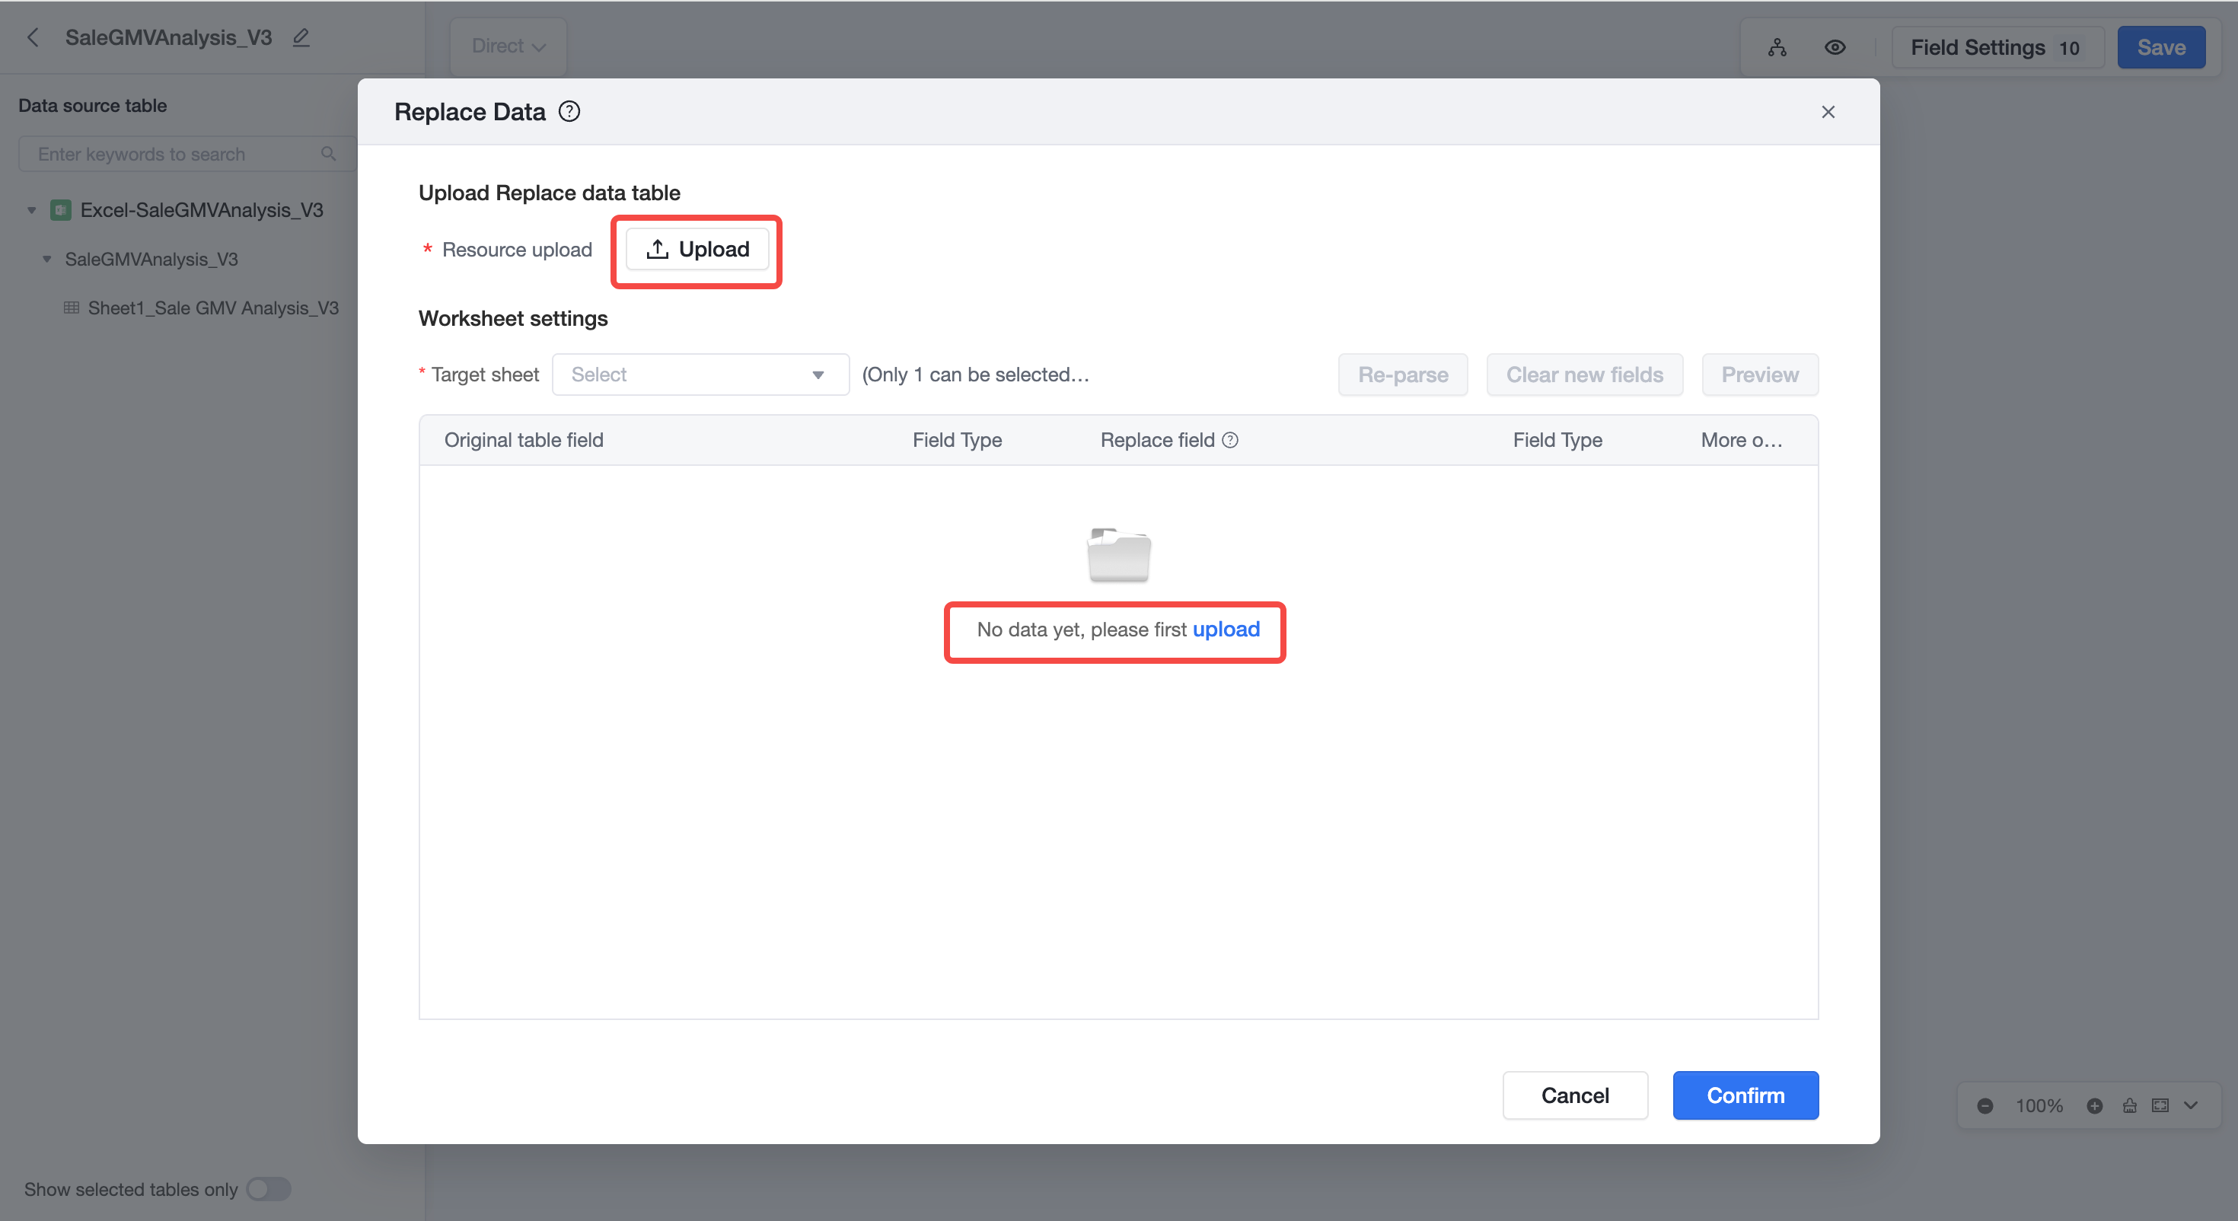This screenshot has height=1221, width=2238.
Task: Open the Direct connection mode dropdown
Action: click(508, 46)
